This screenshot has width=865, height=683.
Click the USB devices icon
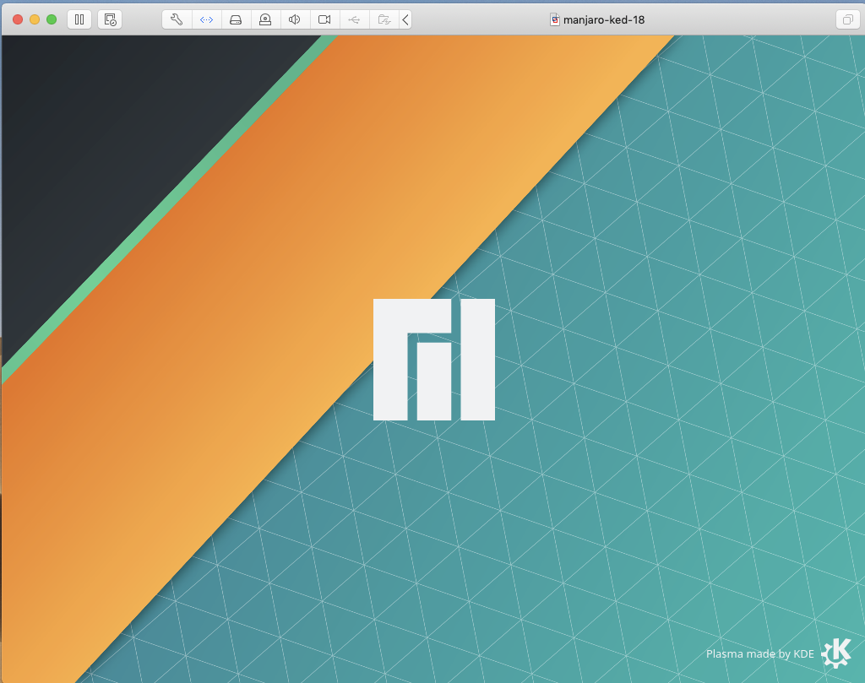tap(354, 20)
